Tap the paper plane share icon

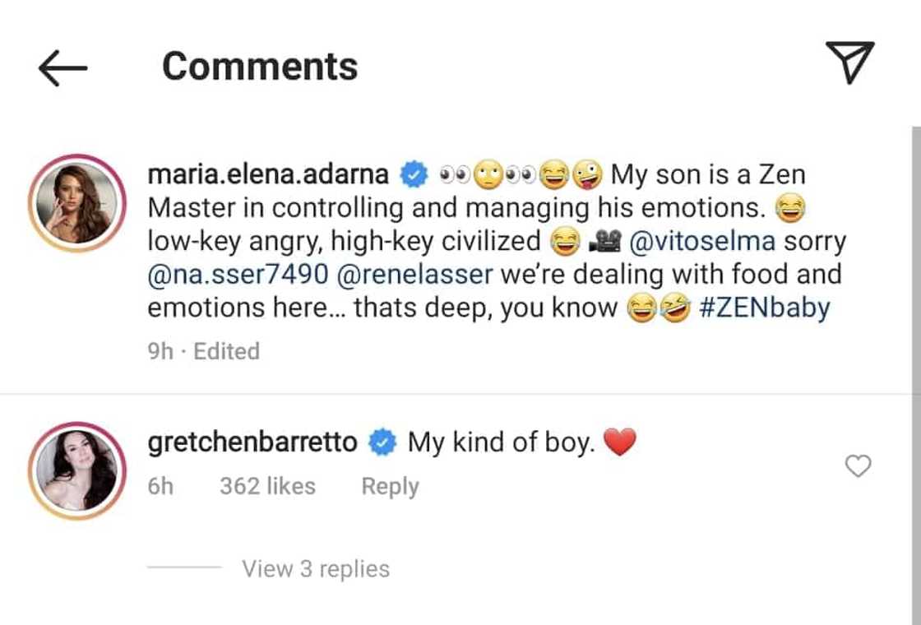pyautogui.click(x=849, y=63)
